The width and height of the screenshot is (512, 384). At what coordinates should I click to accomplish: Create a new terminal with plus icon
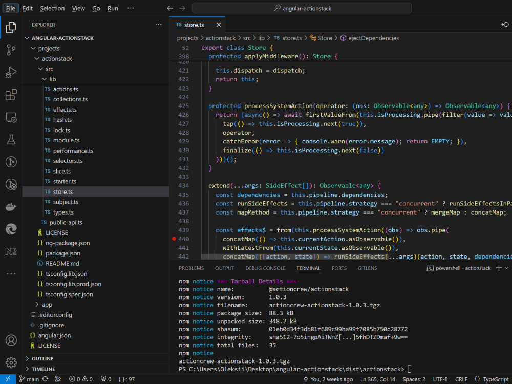499,268
